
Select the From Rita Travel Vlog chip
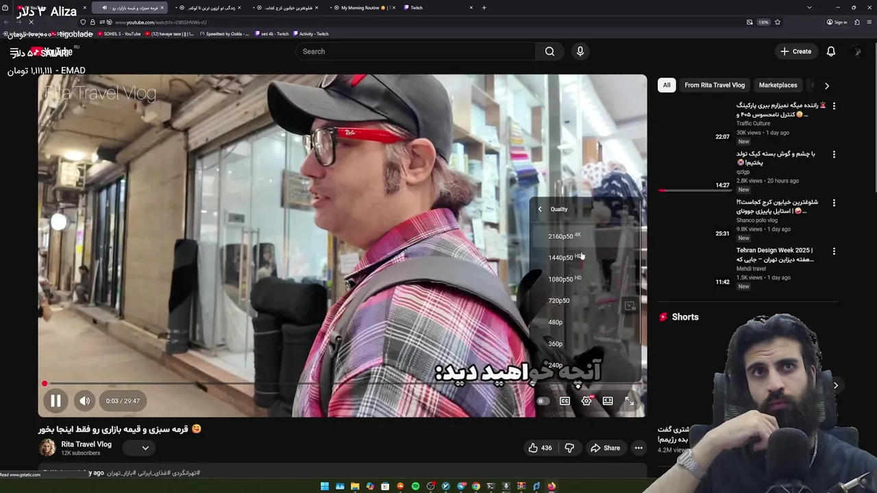pos(714,85)
